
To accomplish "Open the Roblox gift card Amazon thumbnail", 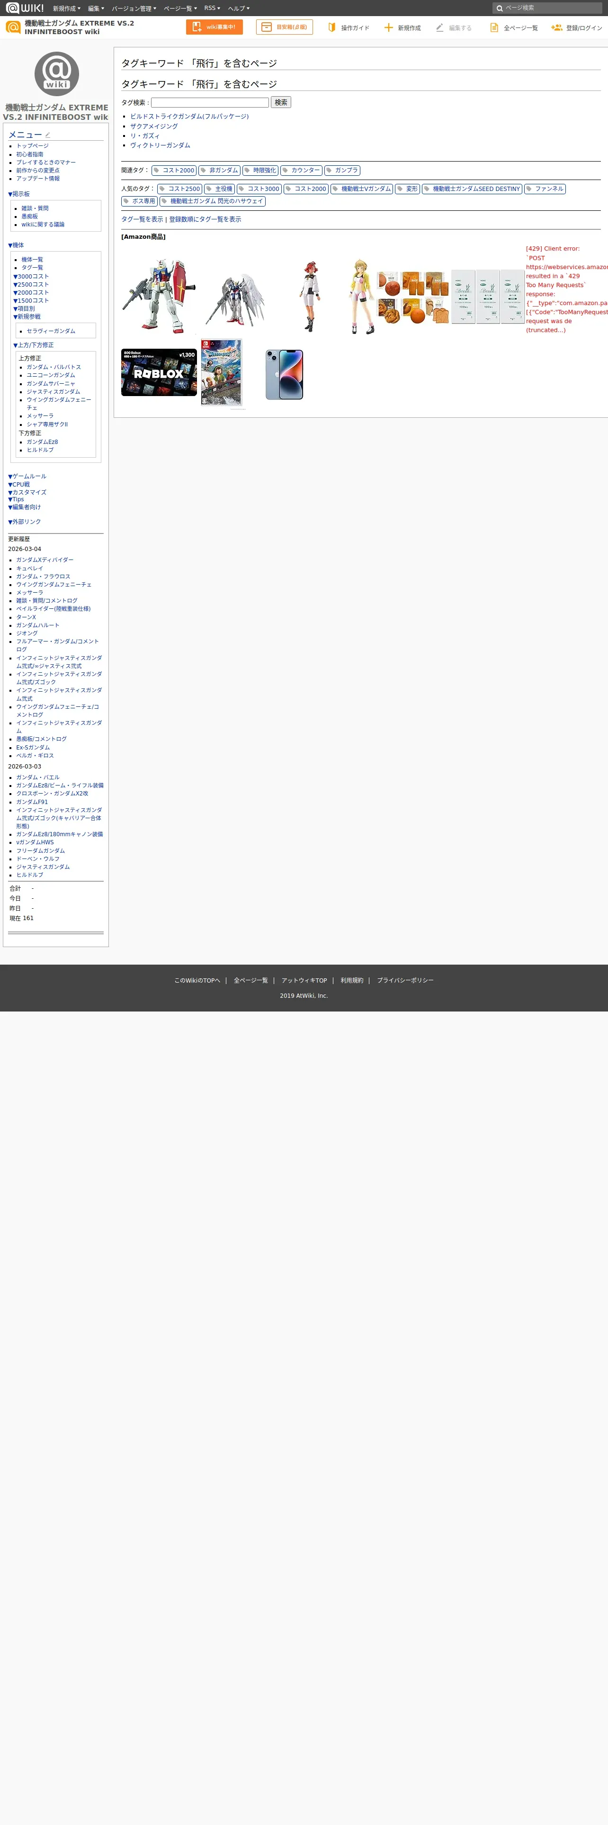I will [x=159, y=372].
